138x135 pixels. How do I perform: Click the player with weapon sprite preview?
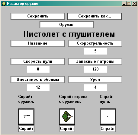point(67,117)
